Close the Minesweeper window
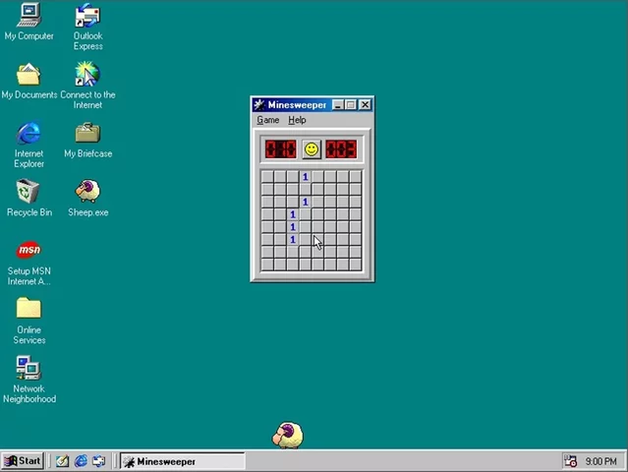628x472 pixels. coord(366,105)
